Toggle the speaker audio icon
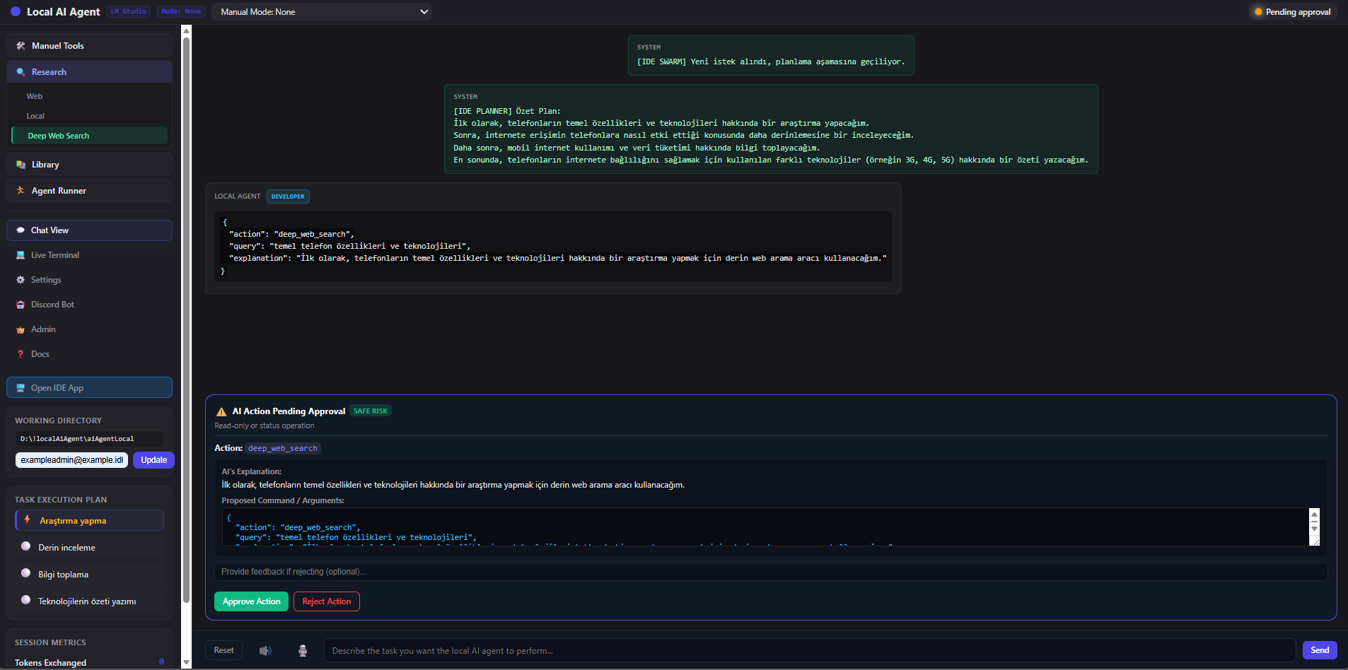 (265, 651)
